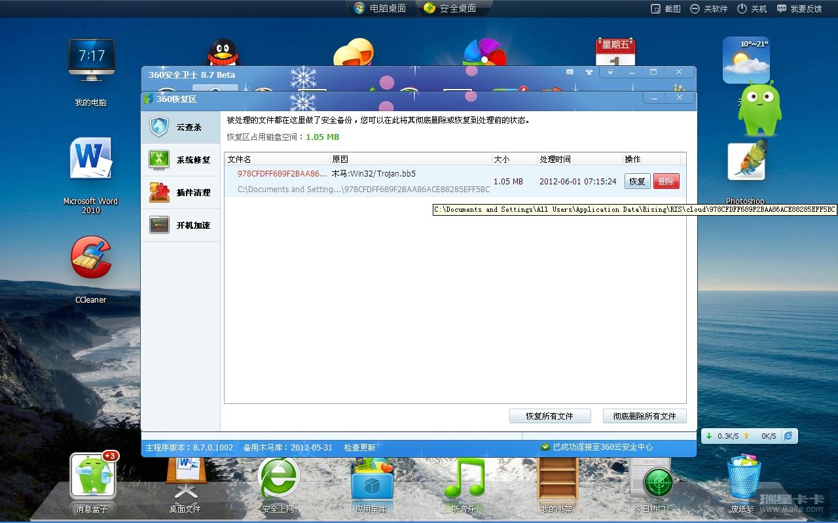Click the file path under the file name
Screen dimensions: 838x523
coord(363,190)
